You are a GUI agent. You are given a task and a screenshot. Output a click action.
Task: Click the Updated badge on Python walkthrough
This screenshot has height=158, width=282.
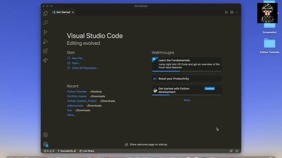[x=210, y=89]
